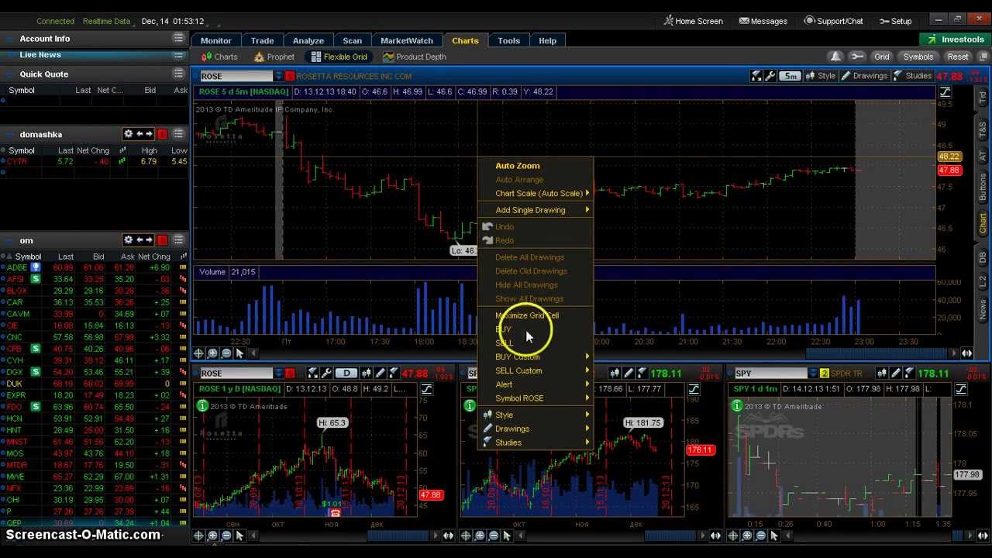Open the Studies toolbar menu of main chart
Screen dimensions: 992x558
click(913, 76)
